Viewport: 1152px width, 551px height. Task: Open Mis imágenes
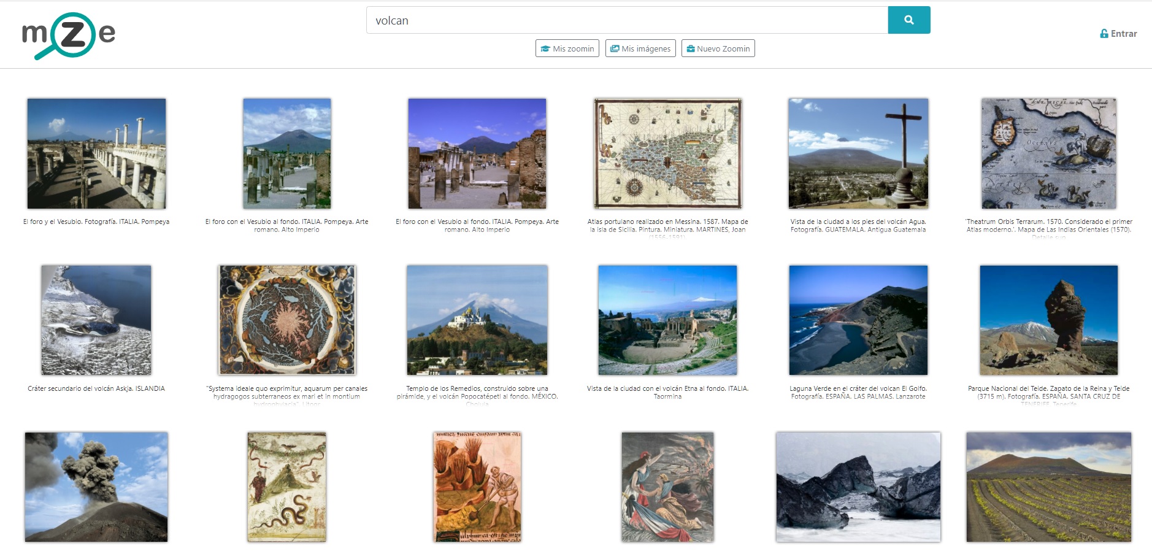pos(640,48)
